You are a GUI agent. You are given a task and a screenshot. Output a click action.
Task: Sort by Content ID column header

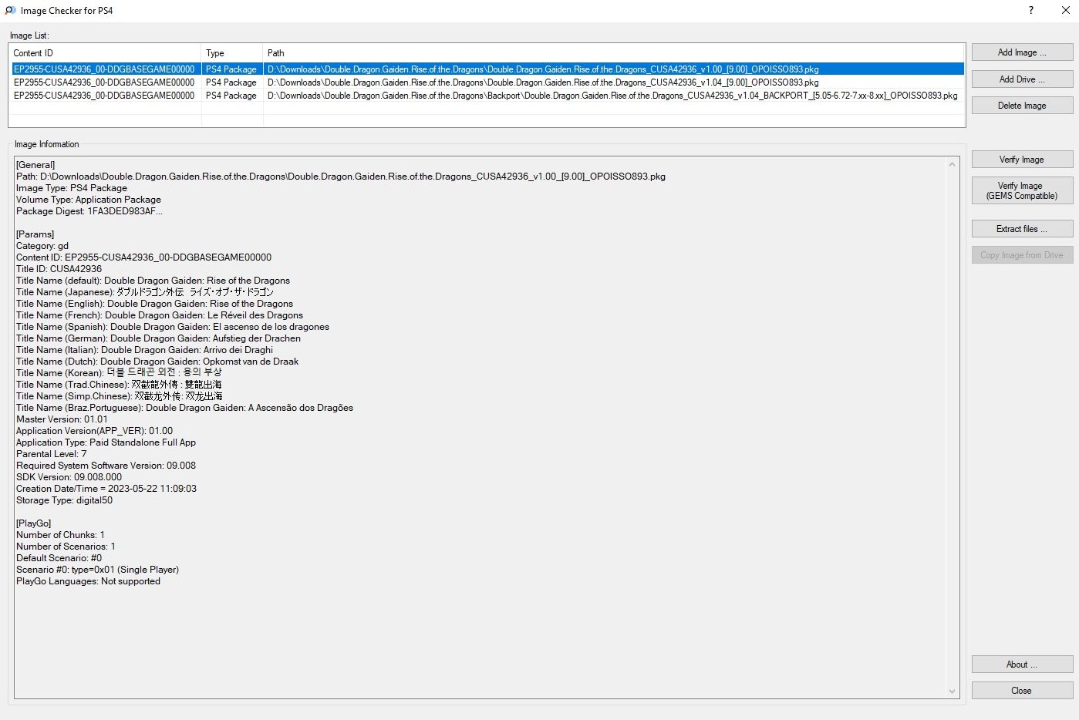click(105, 53)
